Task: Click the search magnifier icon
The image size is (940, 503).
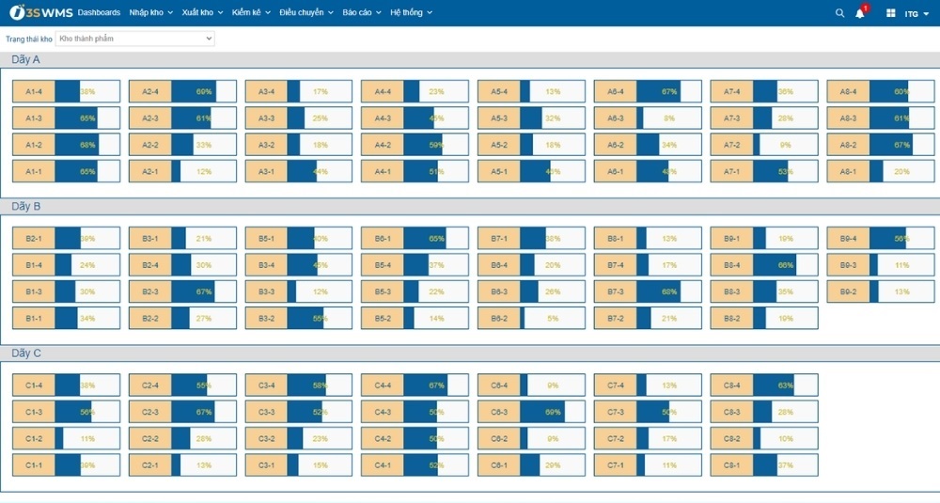Action: click(x=839, y=13)
